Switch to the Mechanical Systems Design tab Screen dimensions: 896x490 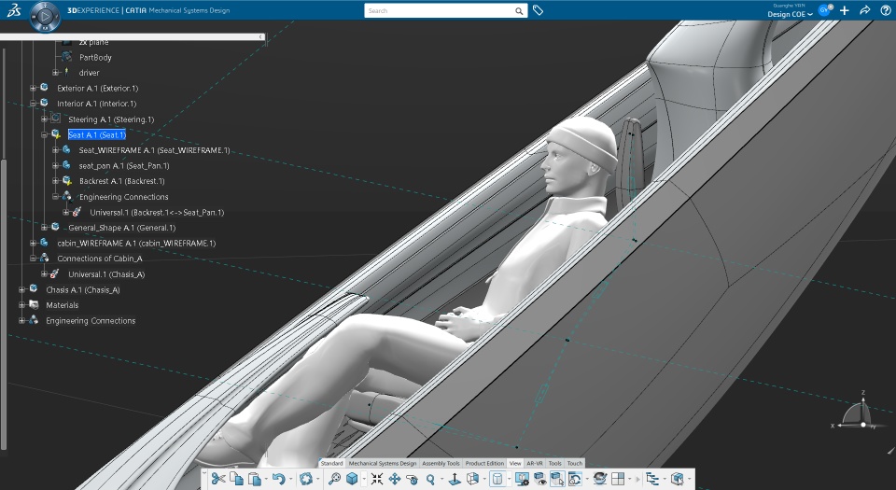pyautogui.click(x=383, y=463)
